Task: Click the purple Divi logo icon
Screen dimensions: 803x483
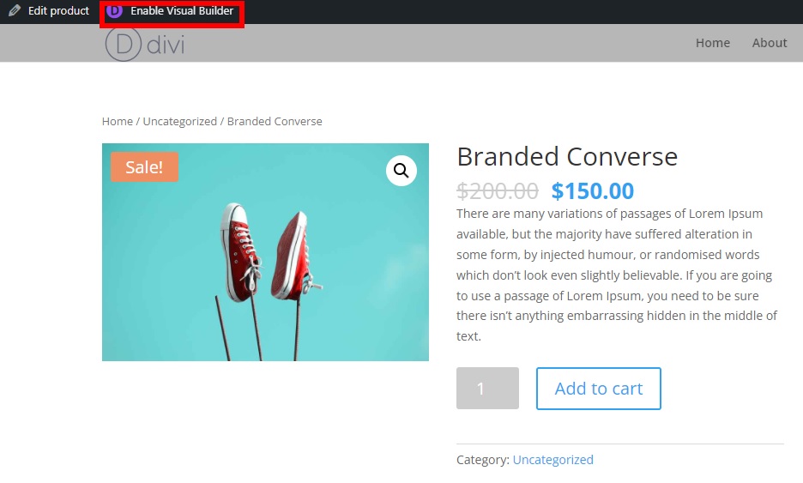Action: pyautogui.click(x=115, y=11)
